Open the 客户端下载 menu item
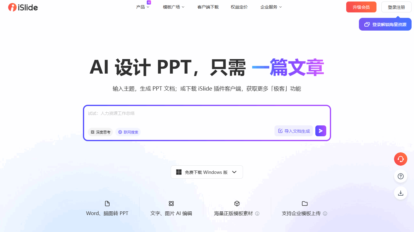Image resolution: width=414 pixels, height=232 pixels. click(208, 7)
